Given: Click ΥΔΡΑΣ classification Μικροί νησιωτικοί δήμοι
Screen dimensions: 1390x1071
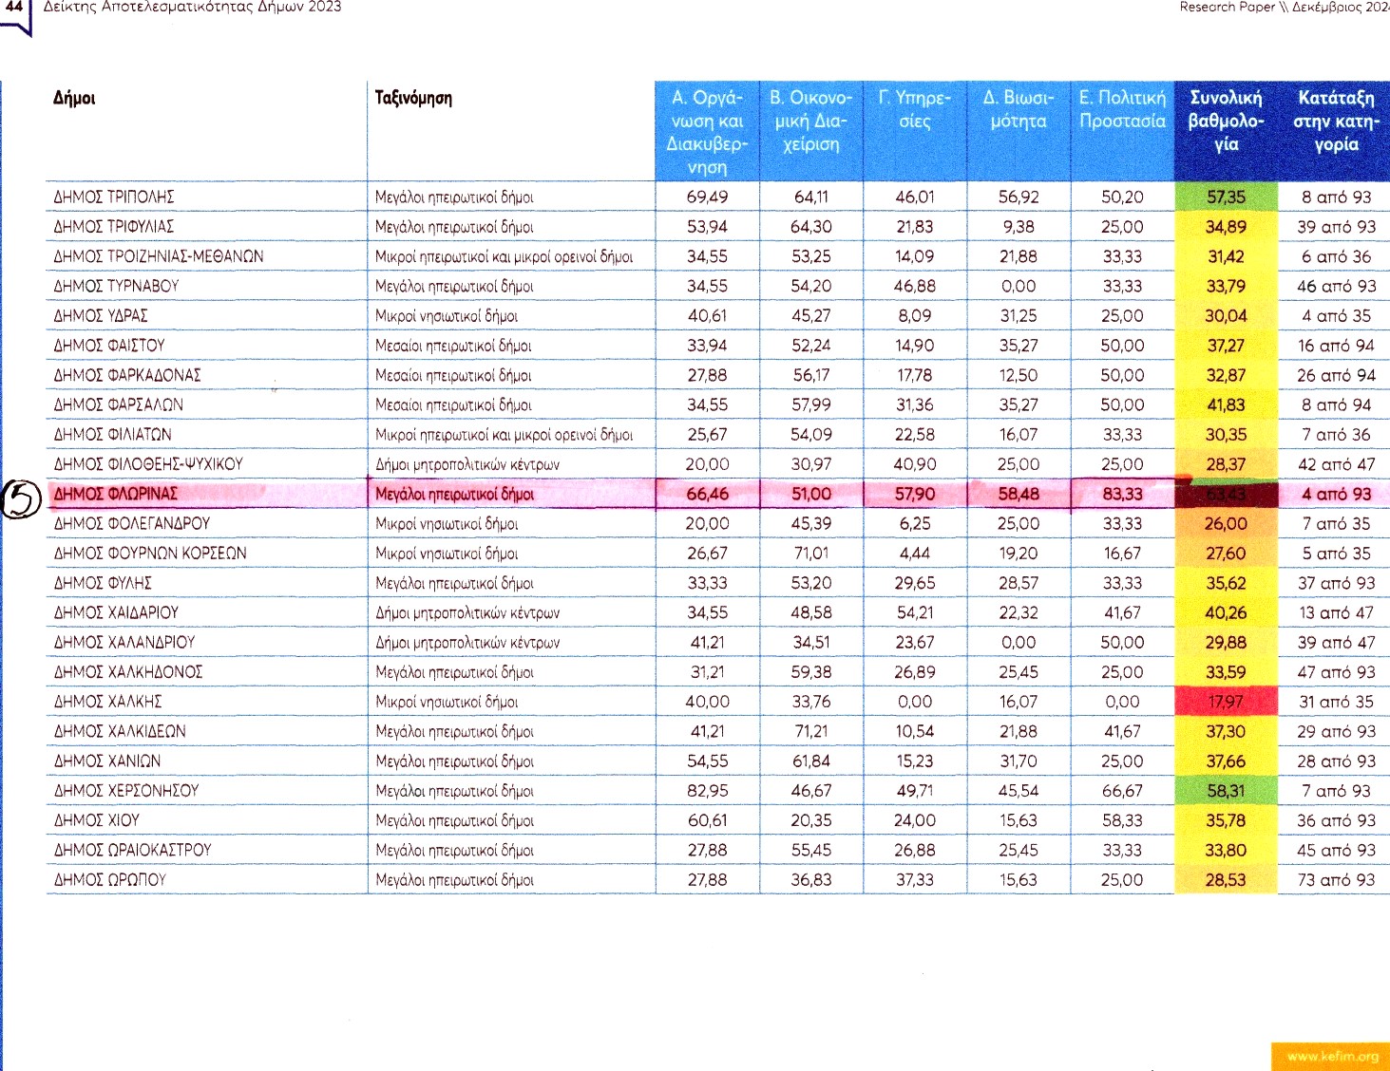Looking at the screenshot, I should pos(447,316).
